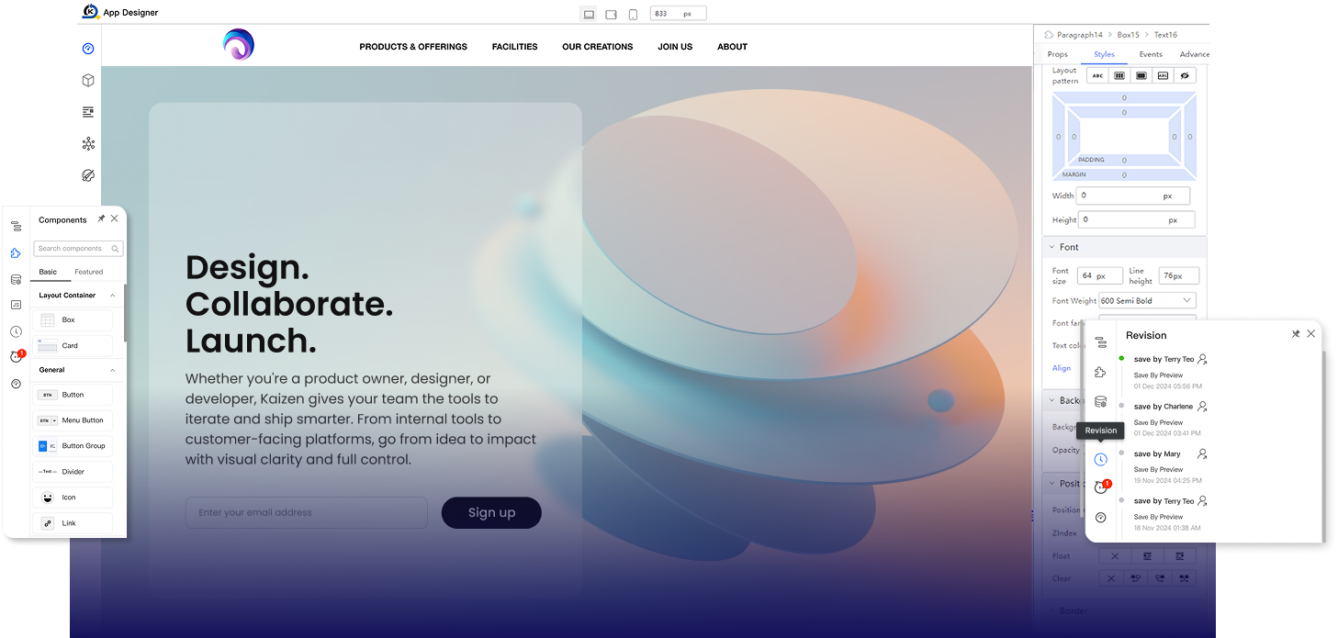Image resolution: width=1338 pixels, height=638 pixels.
Task: Select Box15 in the breadcrumb
Action: tap(1128, 35)
